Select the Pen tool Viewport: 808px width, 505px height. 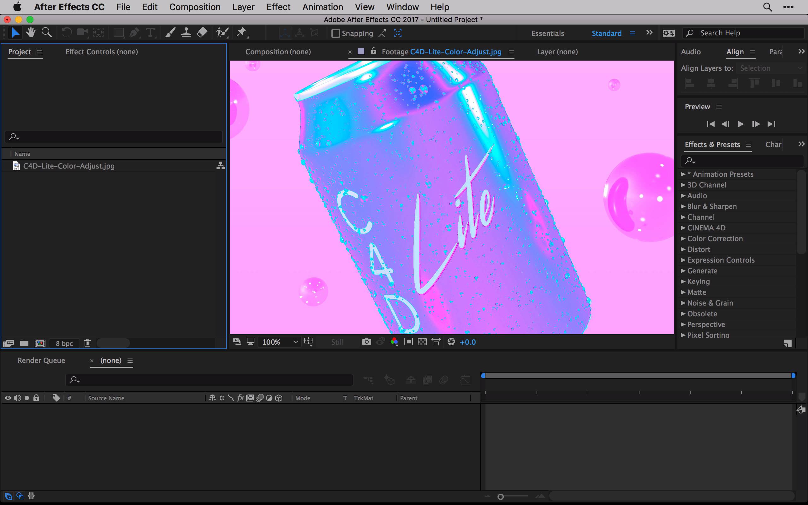point(134,33)
